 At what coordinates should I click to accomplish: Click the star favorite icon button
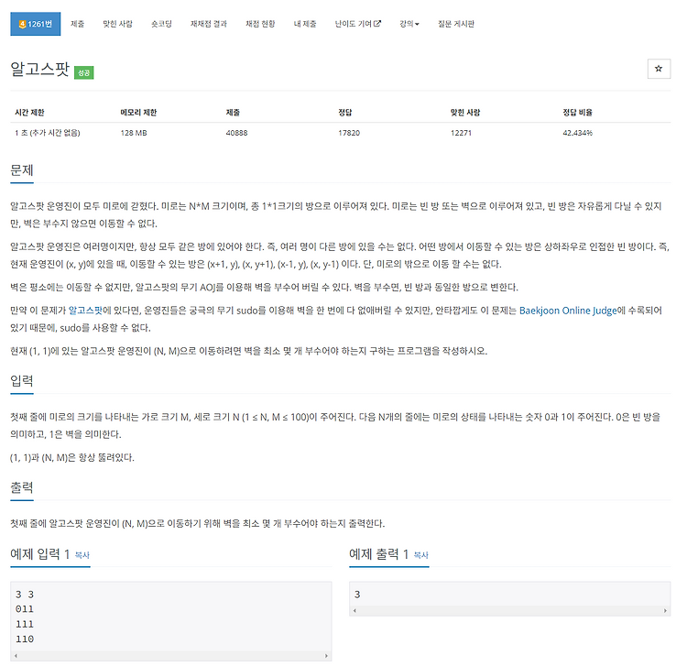click(659, 69)
